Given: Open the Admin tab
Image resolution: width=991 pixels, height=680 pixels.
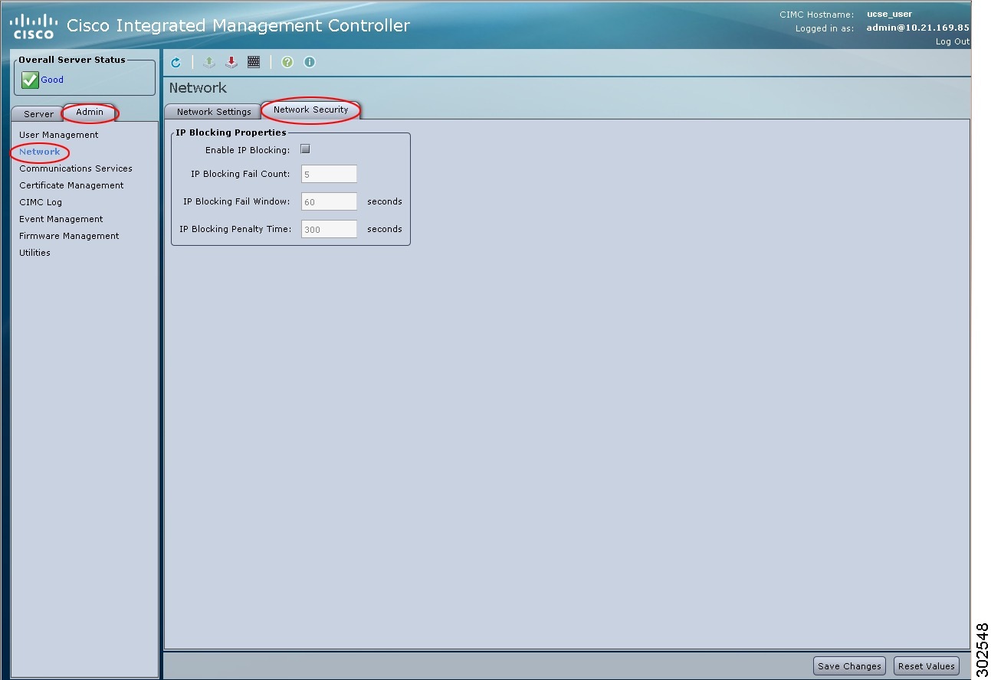Looking at the screenshot, I should click(90, 111).
